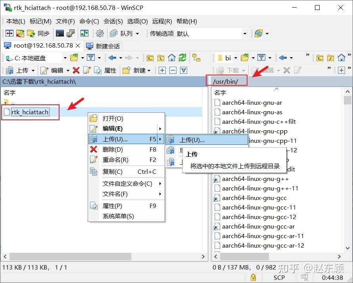Click the local filter icon
This screenshot has width=353, height=283.
pos(91,58)
